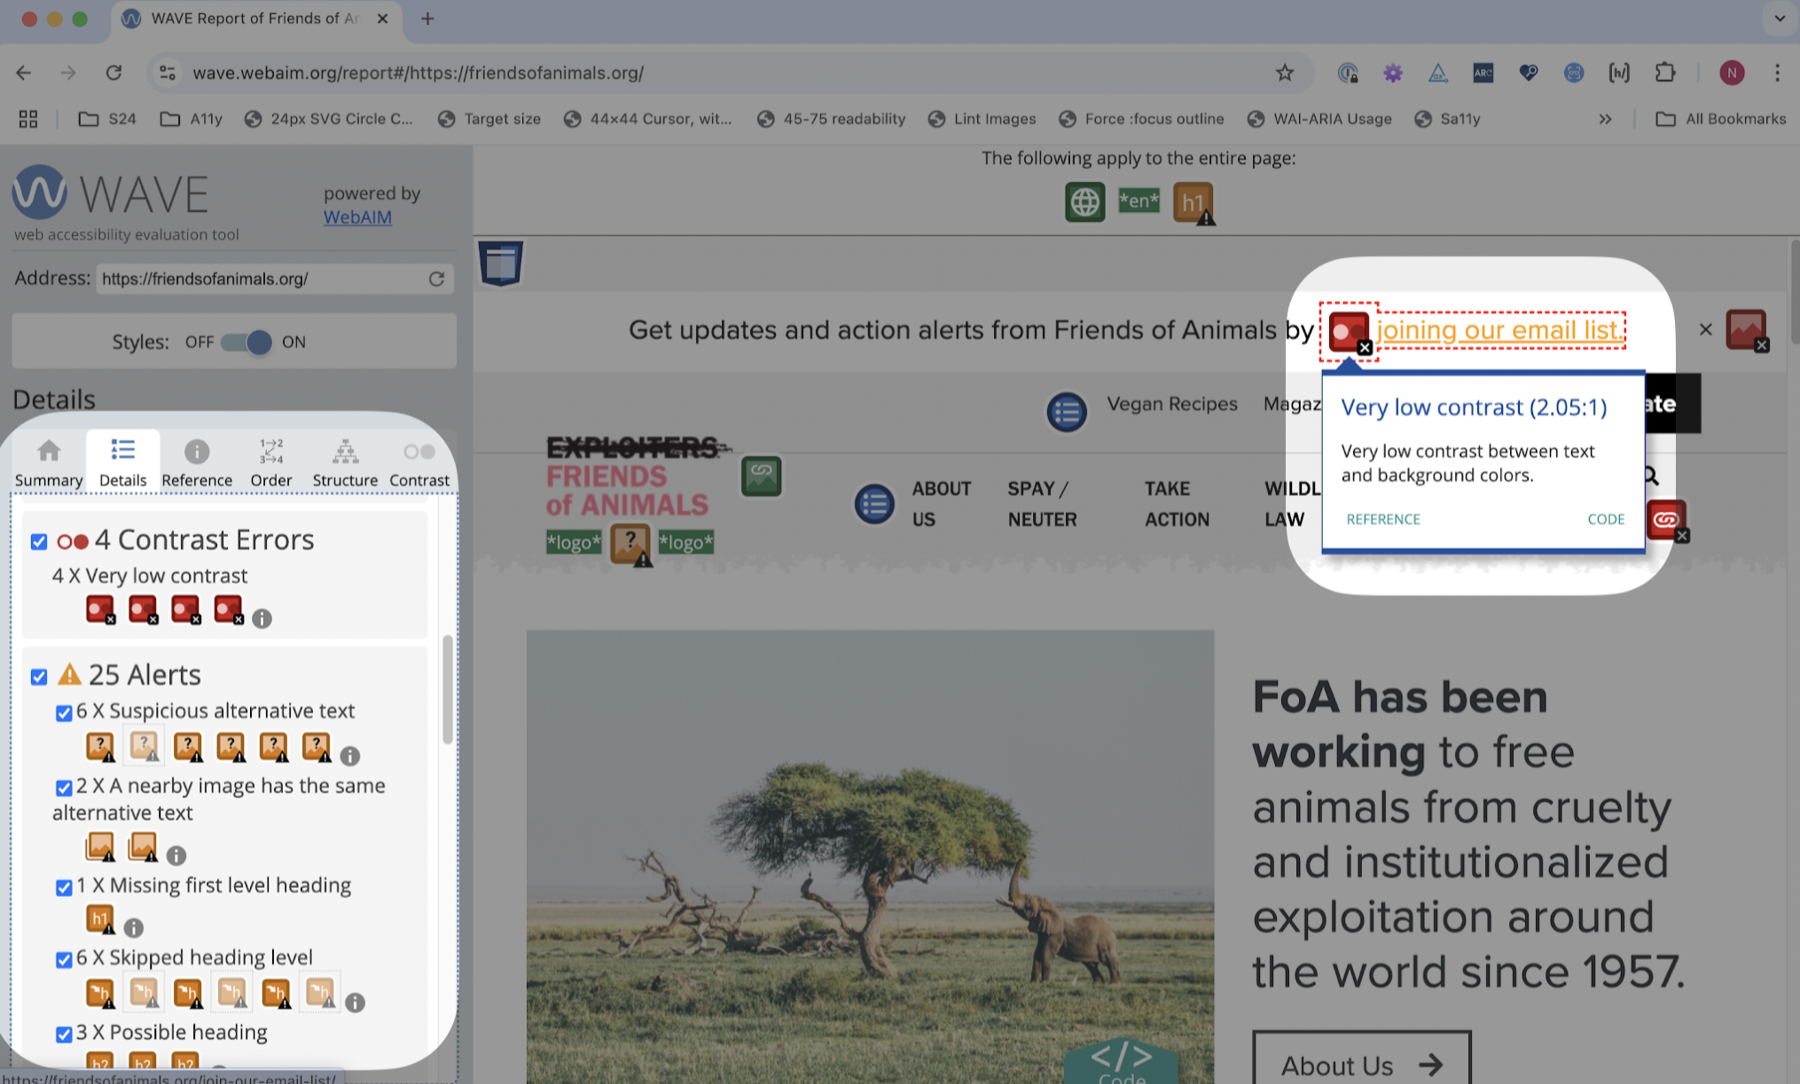Click the Address field showing friendsofanimals.org
Image resolution: width=1800 pixels, height=1084 pixels.
pyautogui.click(x=266, y=279)
